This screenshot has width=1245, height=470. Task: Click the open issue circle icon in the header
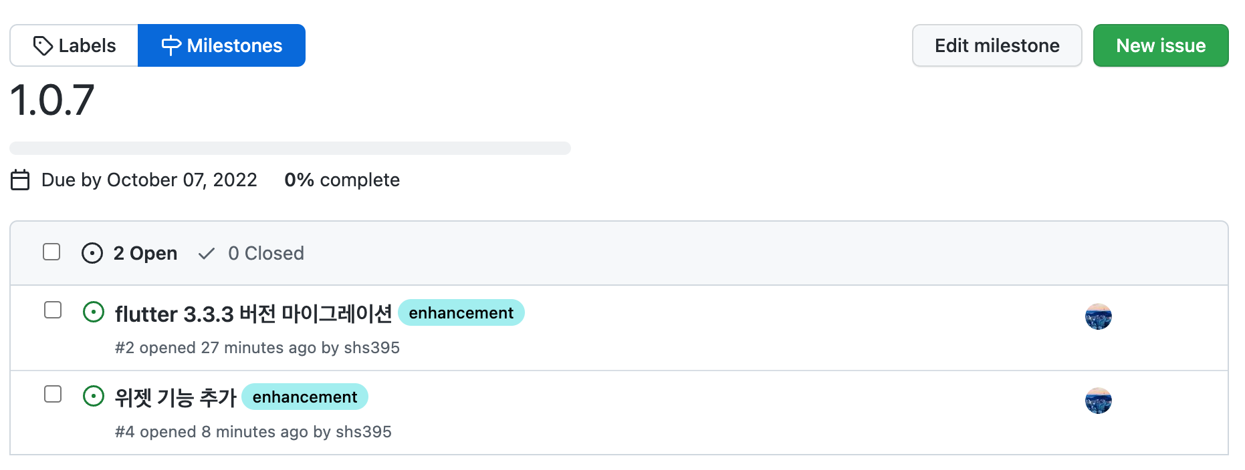click(92, 253)
